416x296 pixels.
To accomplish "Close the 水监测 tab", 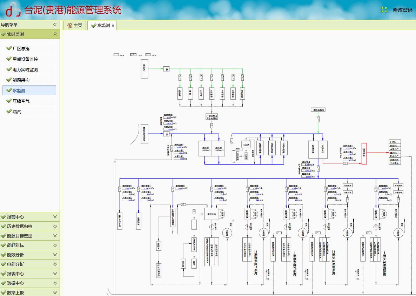I will click(x=113, y=26).
